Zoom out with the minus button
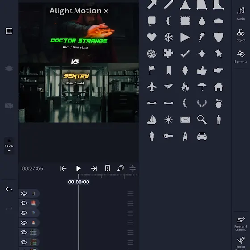The width and height of the screenshot is (250, 250). [x=9, y=151]
